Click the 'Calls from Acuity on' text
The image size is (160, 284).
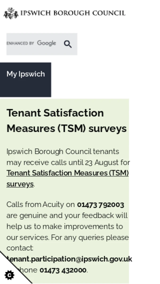pos(41,205)
